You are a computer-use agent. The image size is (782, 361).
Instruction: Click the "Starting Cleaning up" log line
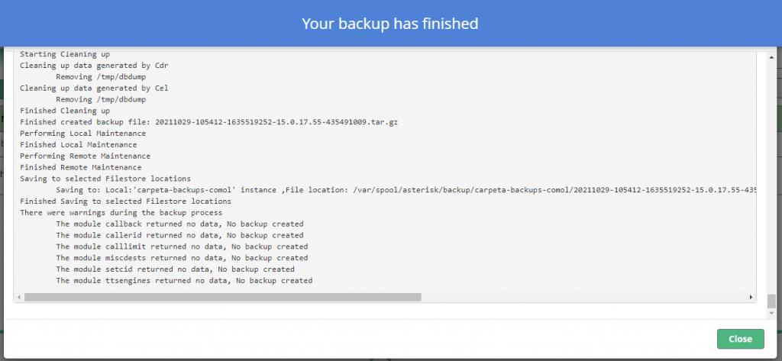[x=65, y=54]
